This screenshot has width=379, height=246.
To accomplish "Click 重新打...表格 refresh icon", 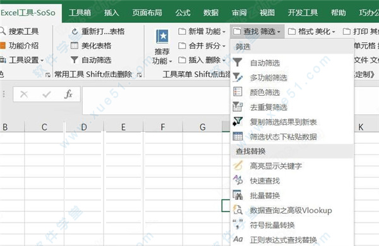I will (x=75, y=32).
